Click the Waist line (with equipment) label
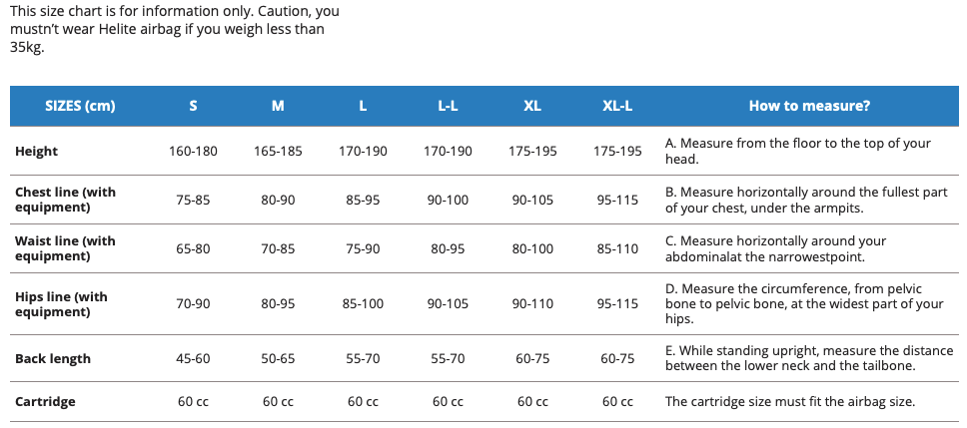Screen dimensions: 967x428 [65, 248]
